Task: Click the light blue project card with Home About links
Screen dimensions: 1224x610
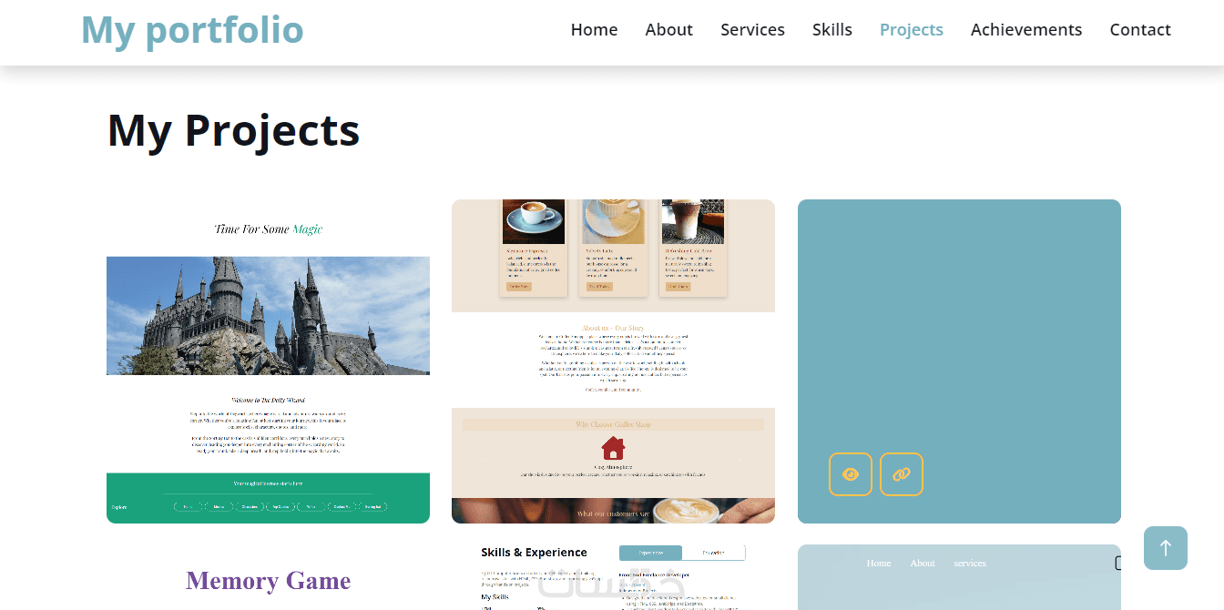Action: point(959,578)
